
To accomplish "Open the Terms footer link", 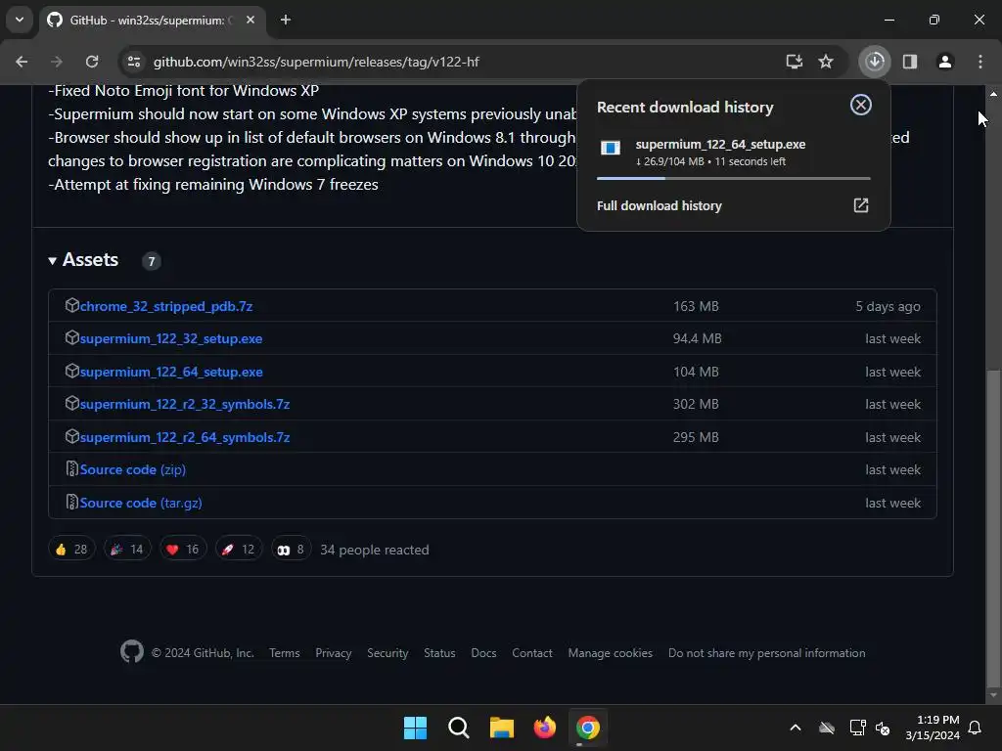I will (x=285, y=652).
